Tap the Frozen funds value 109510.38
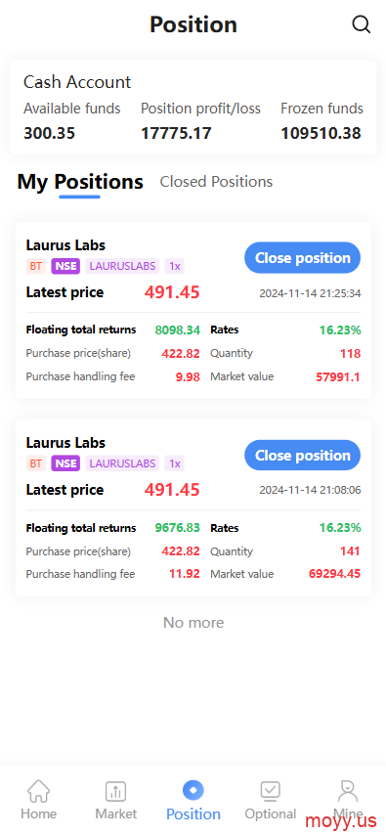Image resolution: width=386 pixels, height=835 pixels. tap(322, 133)
